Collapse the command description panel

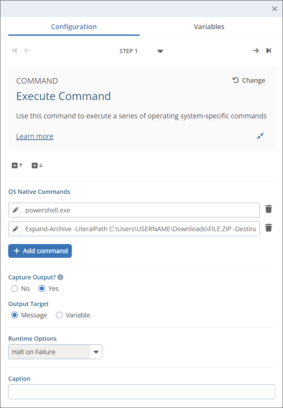pyautogui.click(x=260, y=136)
